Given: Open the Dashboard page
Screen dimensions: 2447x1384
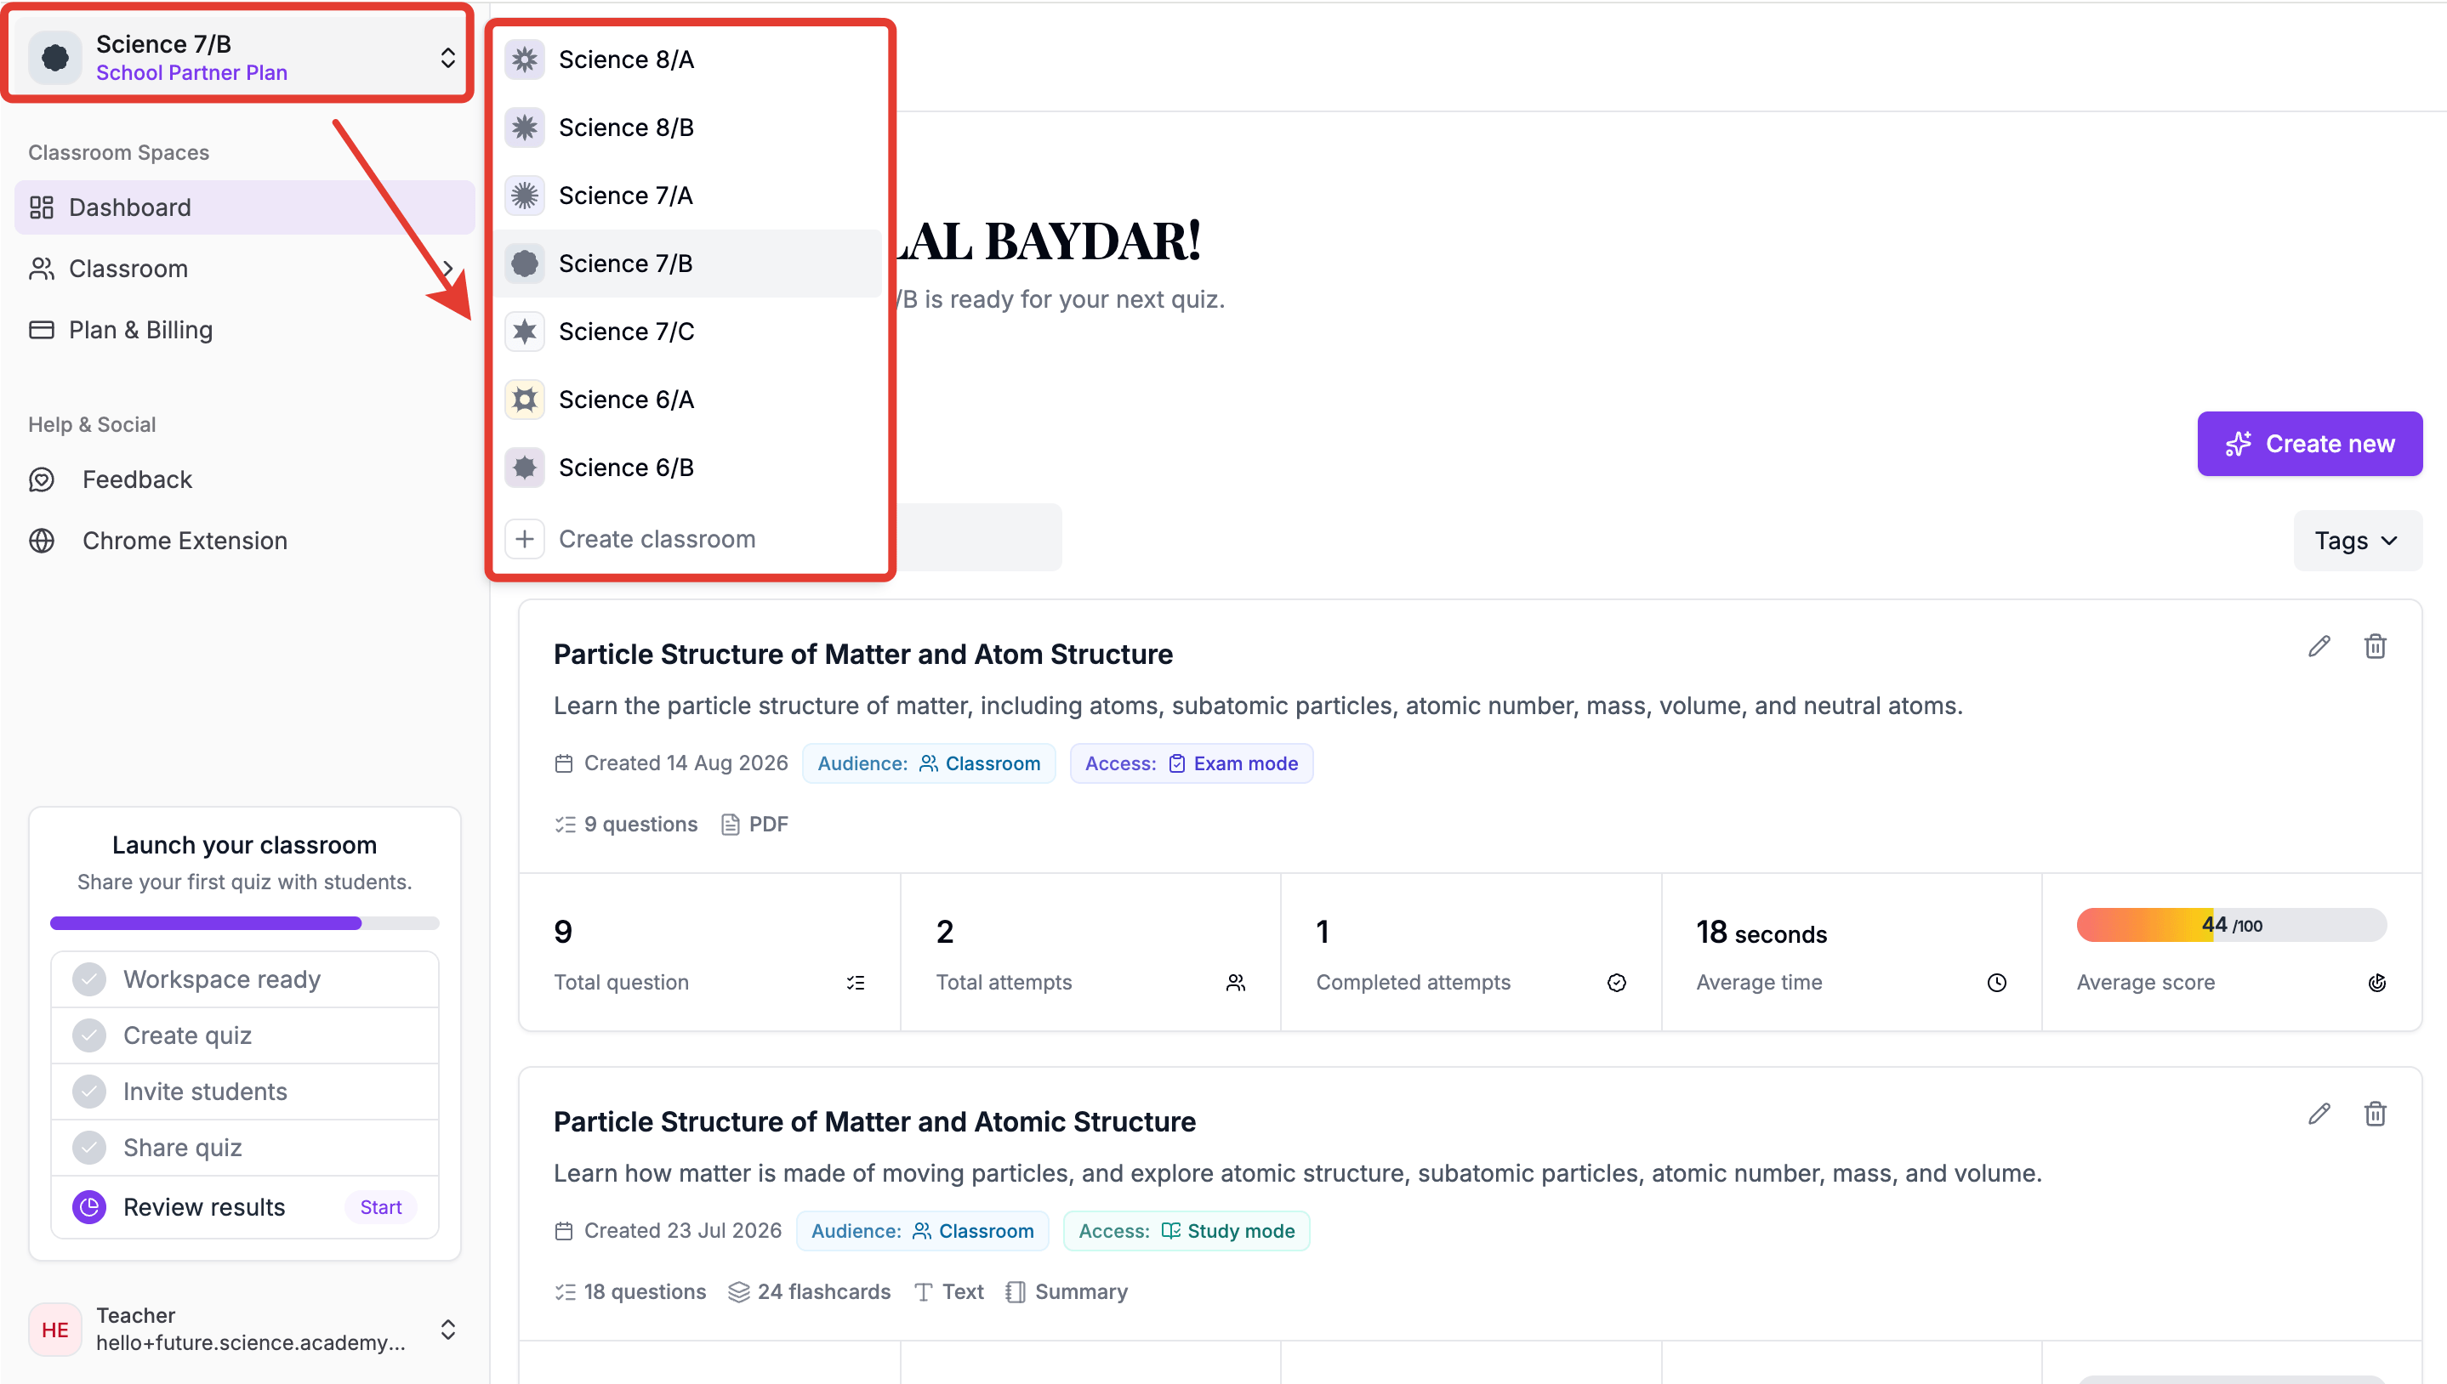Looking at the screenshot, I should (x=244, y=207).
